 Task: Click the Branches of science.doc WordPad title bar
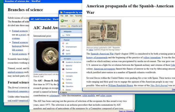[43, 1]
